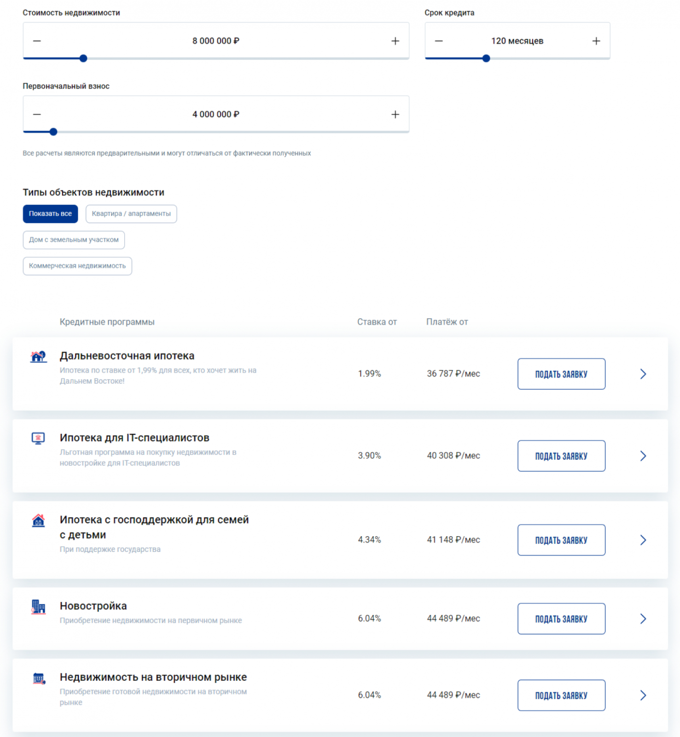
Task: Expand Дальневосточная ипотека details chevron
Action: 643,374
